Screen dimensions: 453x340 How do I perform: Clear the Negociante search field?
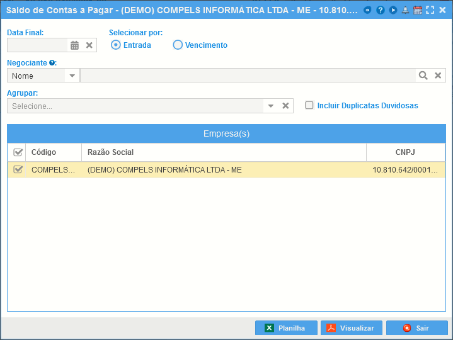(x=438, y=76)
